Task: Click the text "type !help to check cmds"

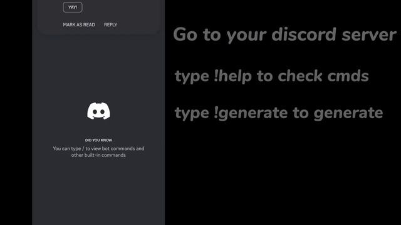Action: coord(271,76)
